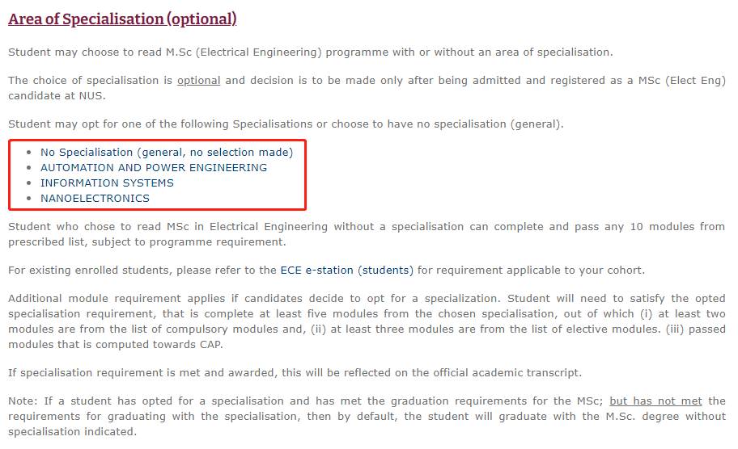Click the paragraph starting "Student who chose to read"
Image resolution: width=738 pixels, height=449 pixels.
coord(367,233)
